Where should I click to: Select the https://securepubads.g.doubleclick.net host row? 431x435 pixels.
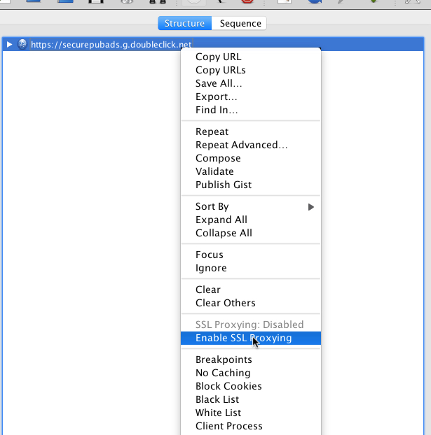[213, 44]
